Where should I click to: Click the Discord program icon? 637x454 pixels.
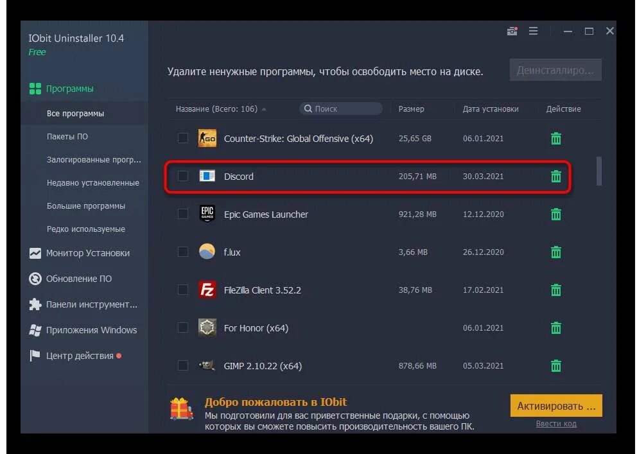pyautogui.click(x=207, y=176)
